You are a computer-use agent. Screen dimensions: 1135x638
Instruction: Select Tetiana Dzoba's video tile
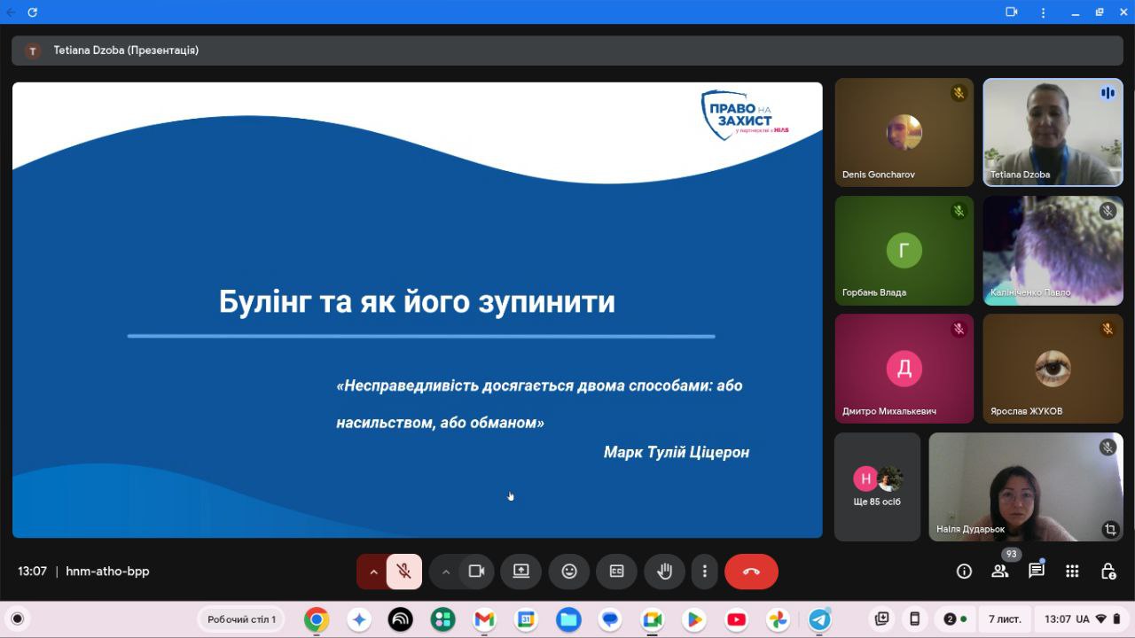(x=1053, y=133)
